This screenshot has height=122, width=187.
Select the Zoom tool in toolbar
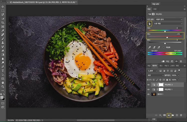pyautogui.click(x=3, y=86)
